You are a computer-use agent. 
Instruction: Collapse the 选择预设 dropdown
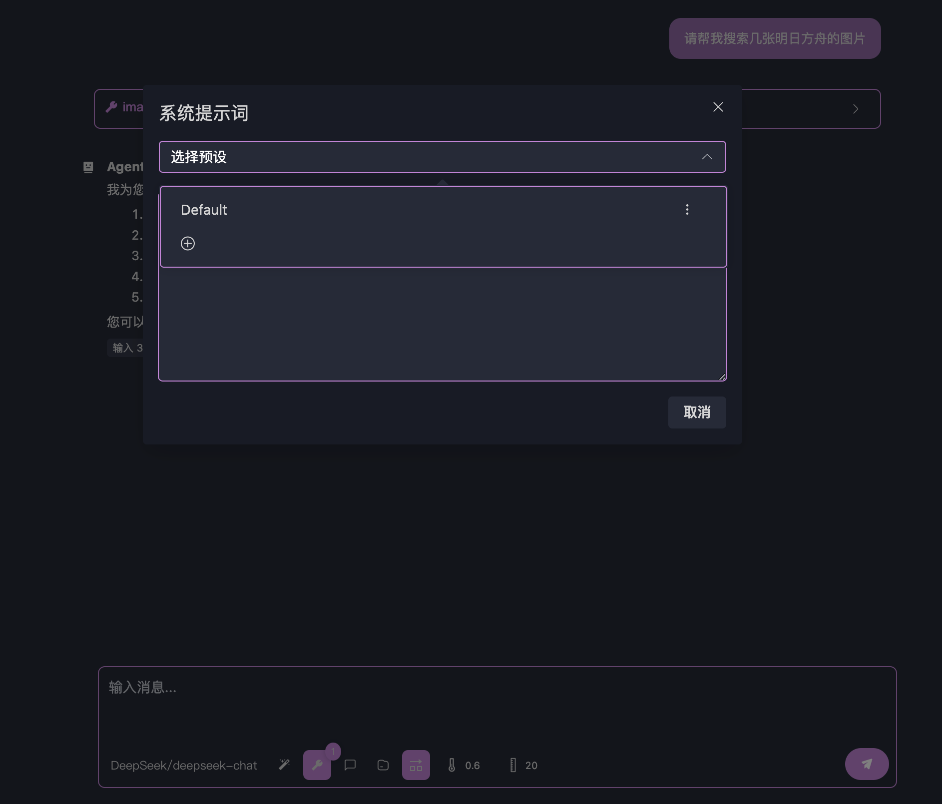(x=707, y=157)
